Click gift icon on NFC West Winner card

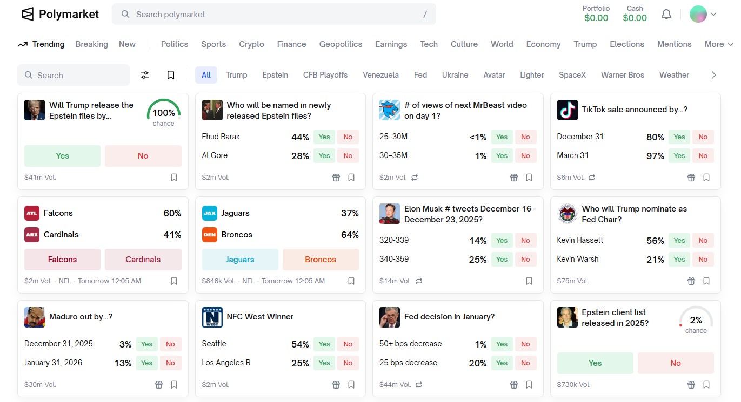point(336,385)
